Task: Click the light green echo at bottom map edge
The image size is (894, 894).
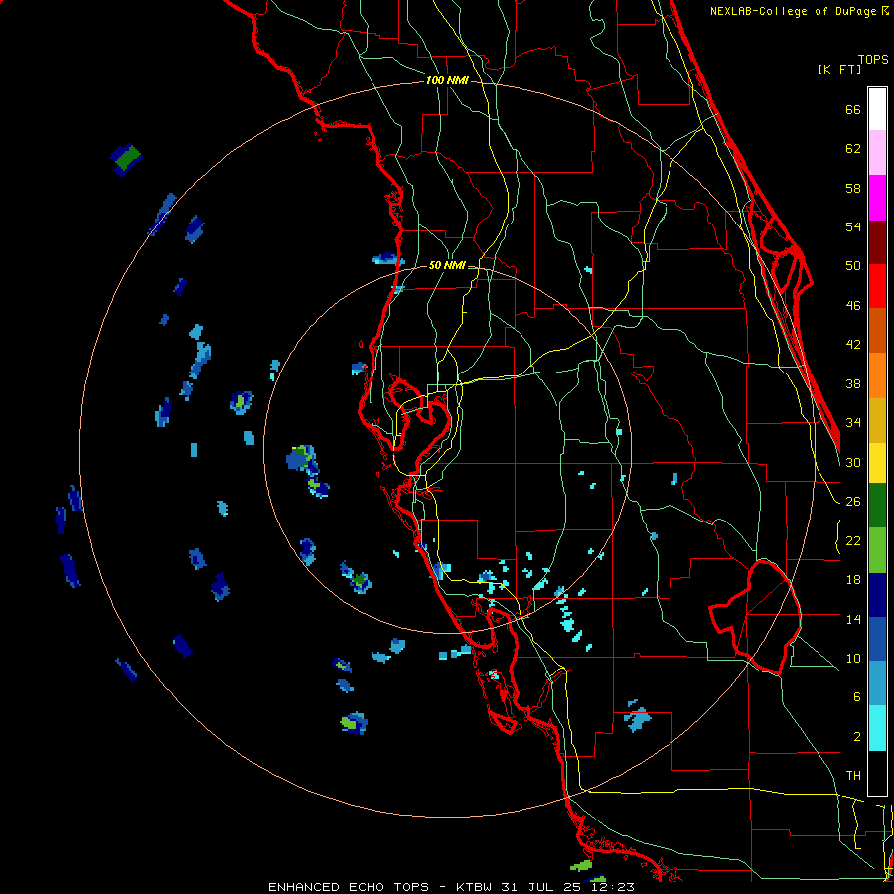Action: point(581,866)
